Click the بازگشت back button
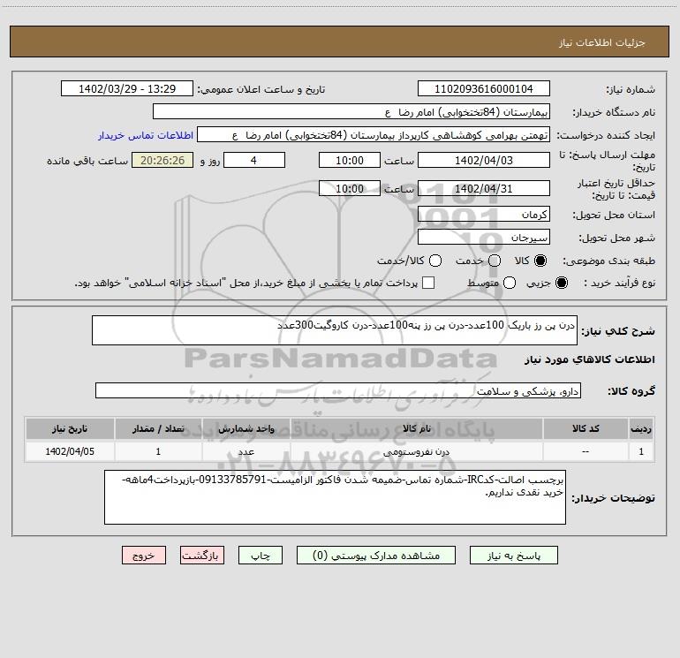680x658 pixels. 202,556
